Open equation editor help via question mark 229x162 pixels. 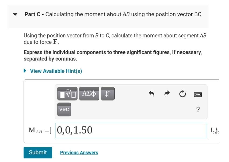click(198, 109)
